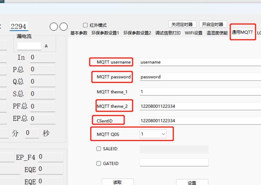Tick the GATEID checkbox
Screen dimensions: 261x185
pyautogui.click(x=99, y=163)
